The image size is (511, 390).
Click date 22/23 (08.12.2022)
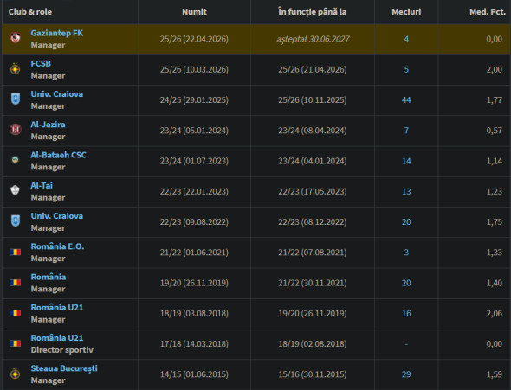[312, 222]
